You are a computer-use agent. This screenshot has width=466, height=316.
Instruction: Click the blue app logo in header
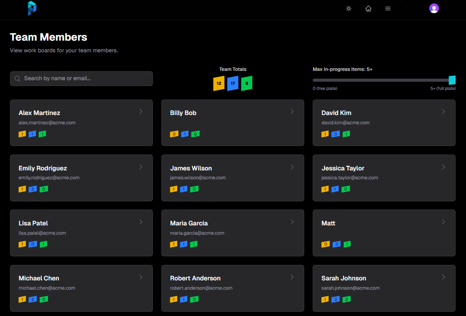[x=32, y=9]
